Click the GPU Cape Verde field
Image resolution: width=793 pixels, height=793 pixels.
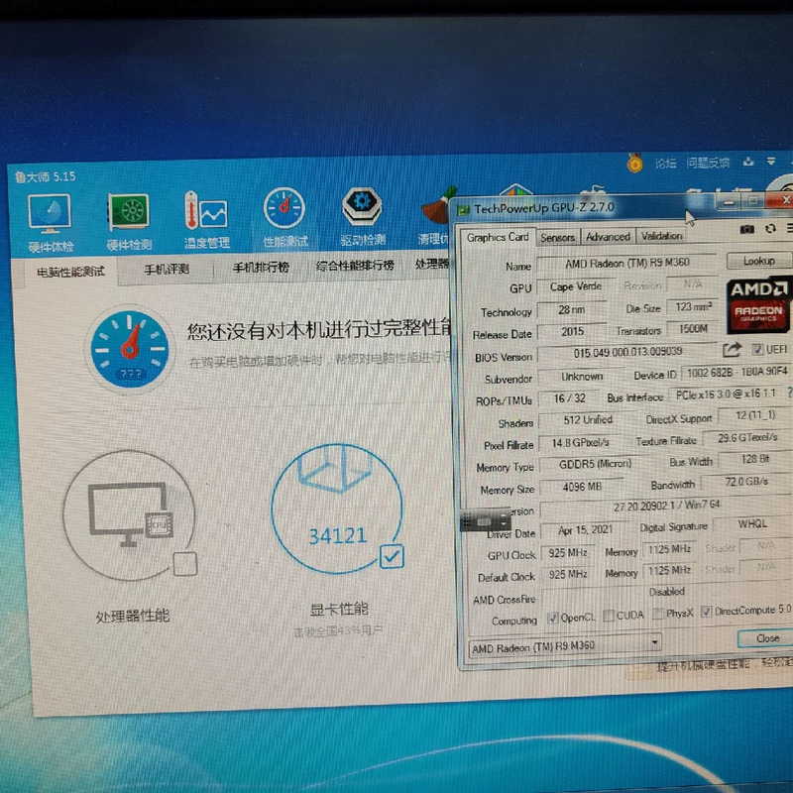575,286
